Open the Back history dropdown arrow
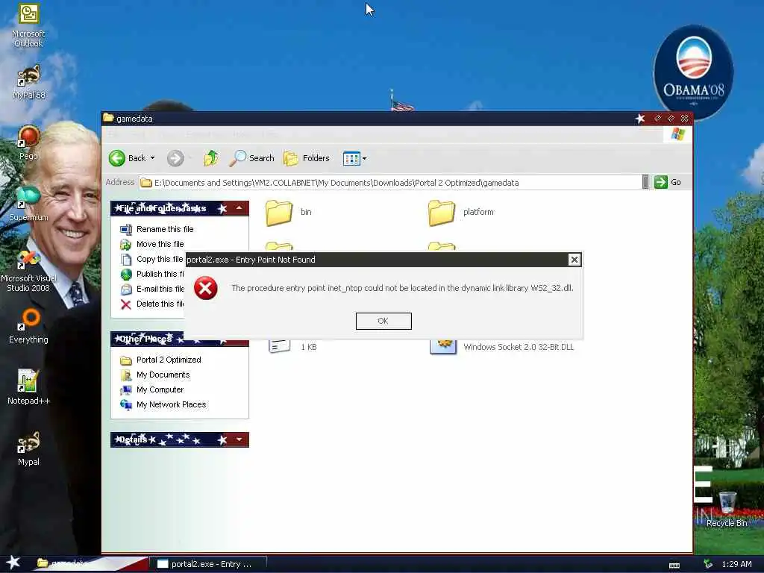Screen dimensions: 764x573 click(x=152, y=158)
